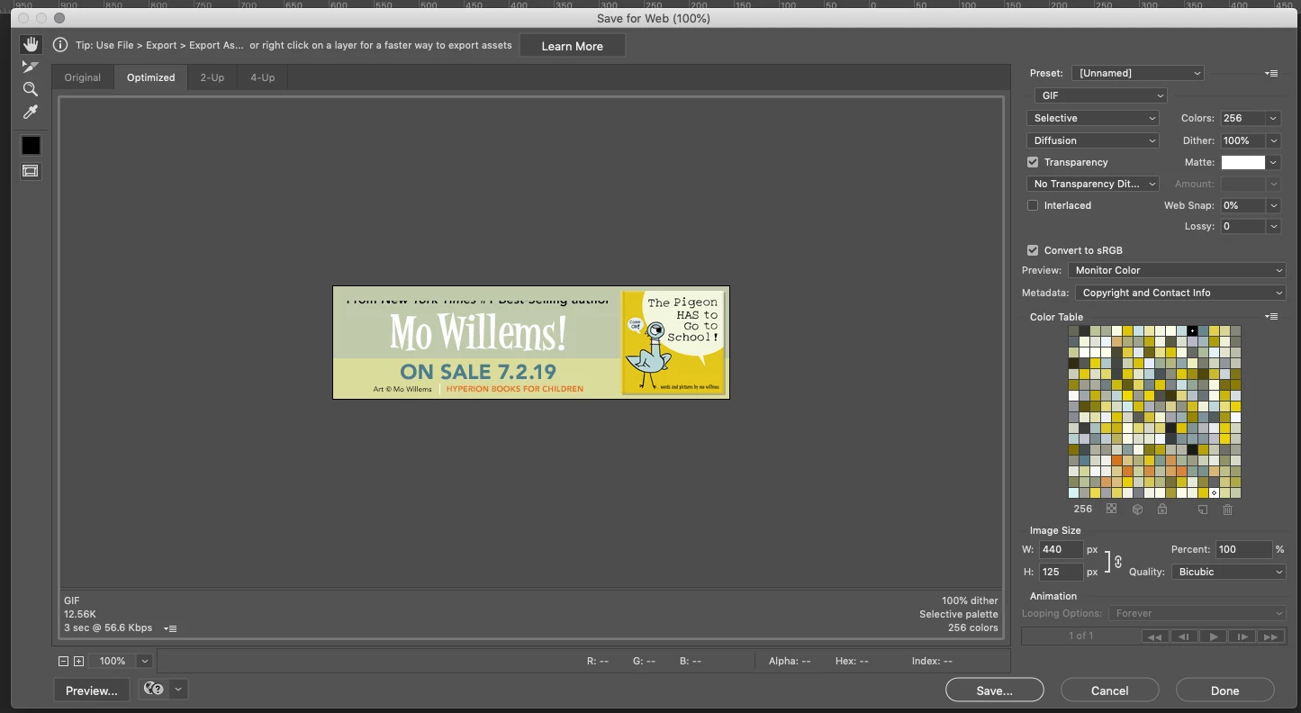Viewport: 1301px width, 713px height.
Task: Open the Selective color reduction dropdown
Action: point(1093,118)
